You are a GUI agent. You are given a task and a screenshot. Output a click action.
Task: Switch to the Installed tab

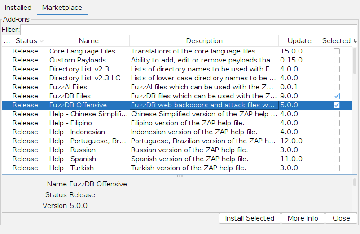(18, 8)
